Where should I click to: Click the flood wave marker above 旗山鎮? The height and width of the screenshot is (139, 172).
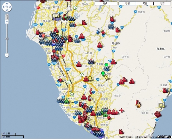tap(91, 62)
